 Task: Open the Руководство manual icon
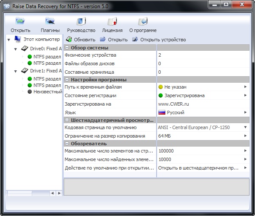pyautogui.click(x=81, y=21)
